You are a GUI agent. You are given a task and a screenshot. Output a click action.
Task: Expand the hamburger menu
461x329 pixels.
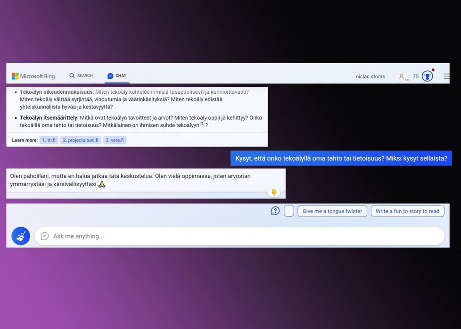pyautogui.click(x=446, y=76)
